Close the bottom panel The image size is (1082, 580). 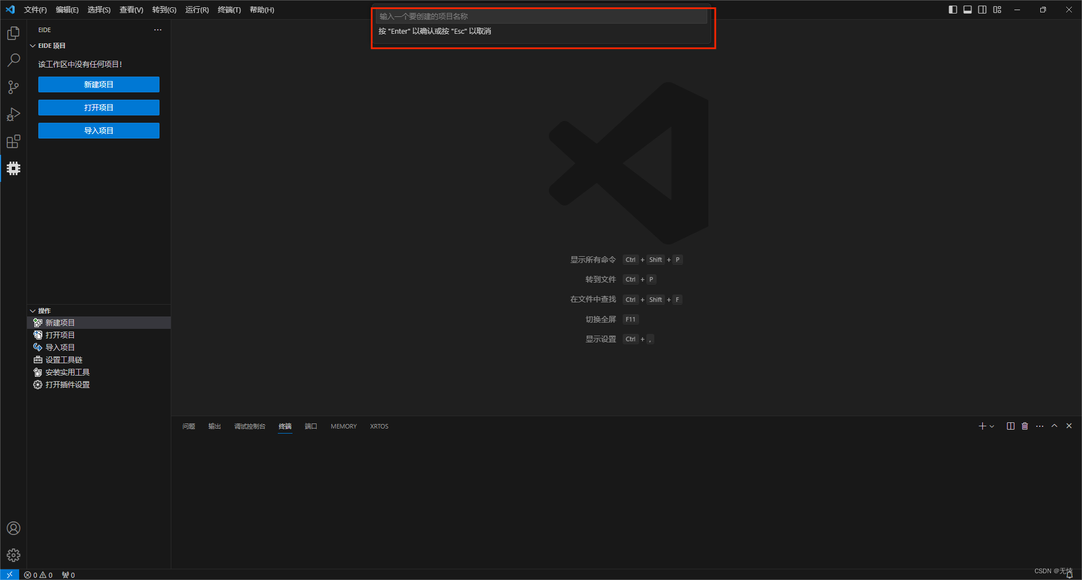tap(1069, 426)
